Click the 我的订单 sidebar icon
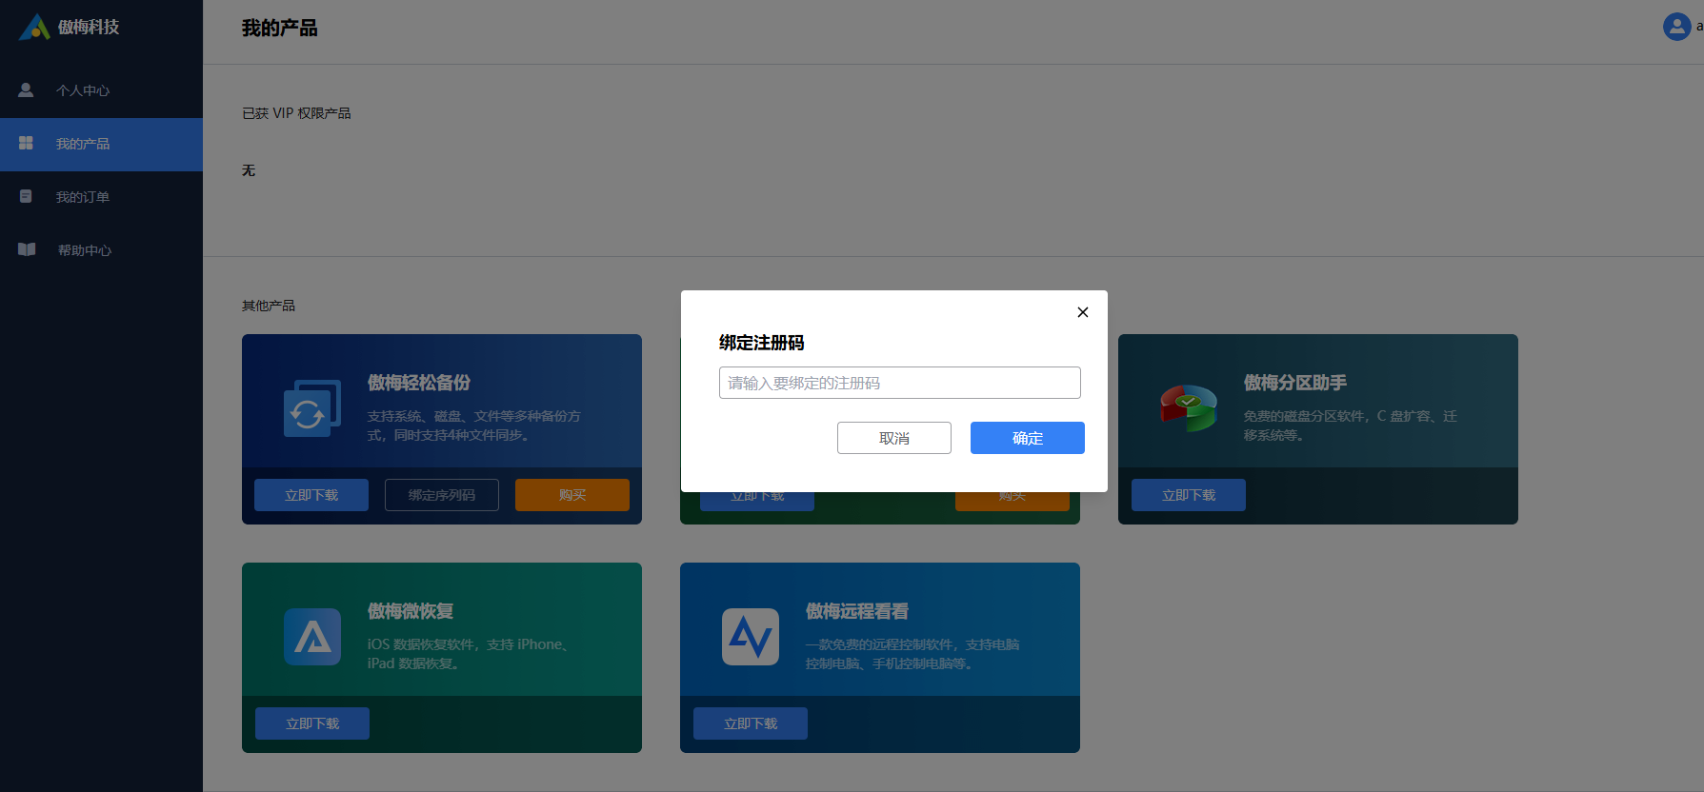 (x=26, y=197)
